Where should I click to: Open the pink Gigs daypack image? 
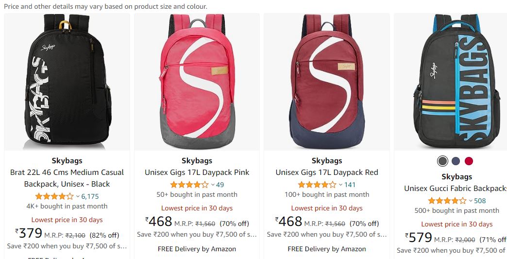197,82
